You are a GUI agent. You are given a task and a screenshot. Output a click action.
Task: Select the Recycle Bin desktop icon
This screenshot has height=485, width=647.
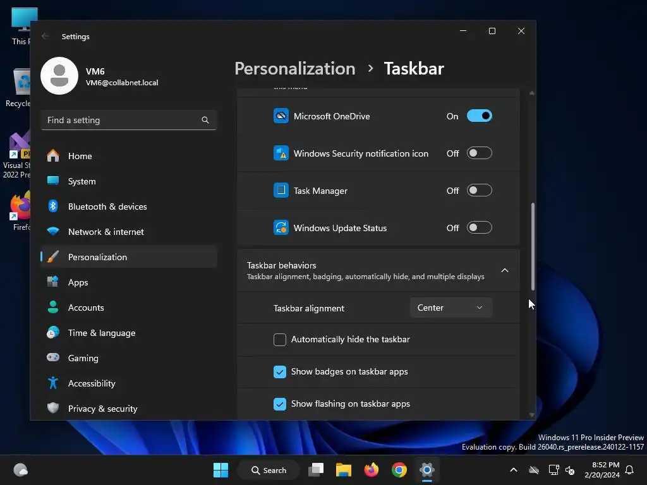coord(18,88)
